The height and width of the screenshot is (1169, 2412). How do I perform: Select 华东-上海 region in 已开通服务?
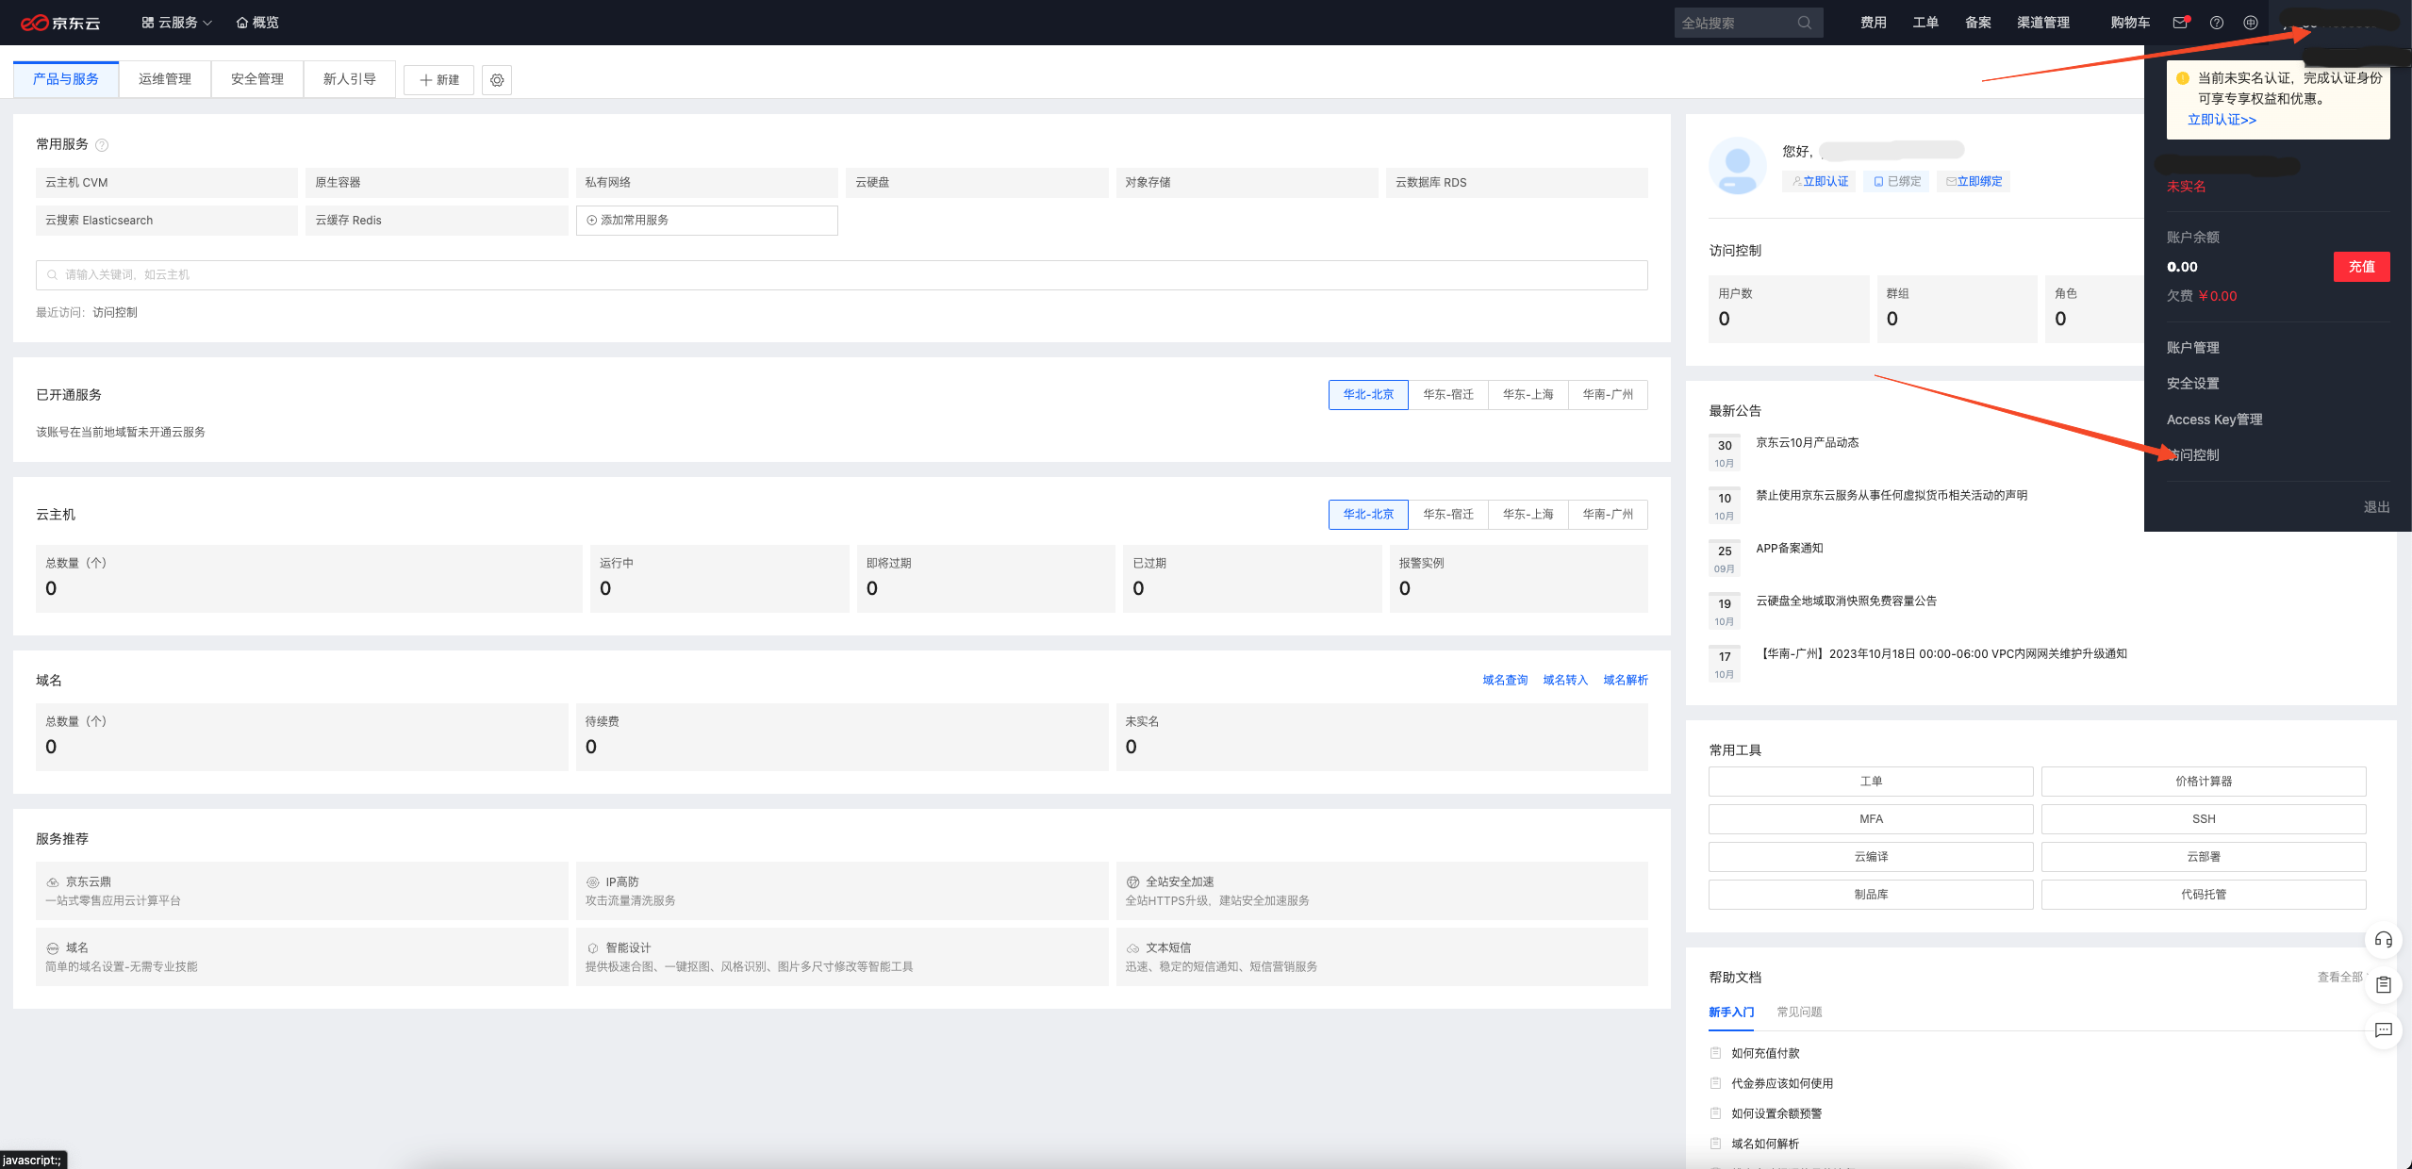pyautogui.click(x=1528, y=395)
